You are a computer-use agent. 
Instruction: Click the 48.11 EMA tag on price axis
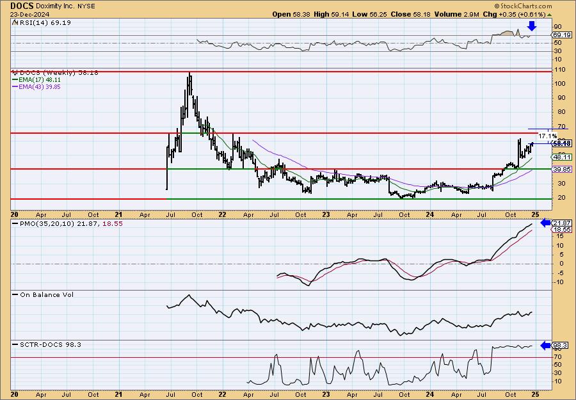562,157
